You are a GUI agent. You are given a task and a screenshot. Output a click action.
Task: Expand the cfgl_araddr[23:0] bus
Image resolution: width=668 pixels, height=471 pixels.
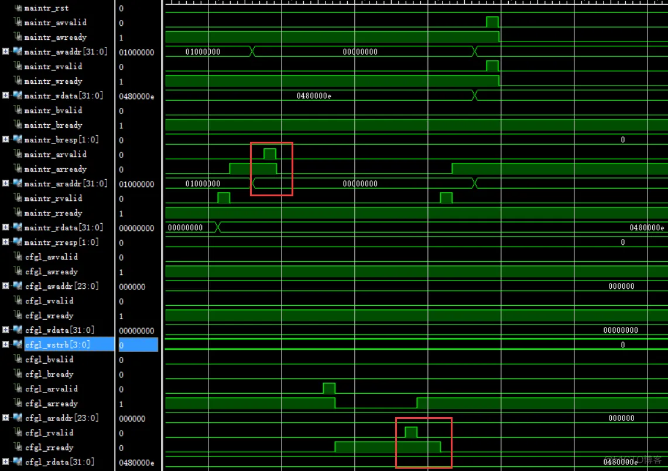point(5,418)
